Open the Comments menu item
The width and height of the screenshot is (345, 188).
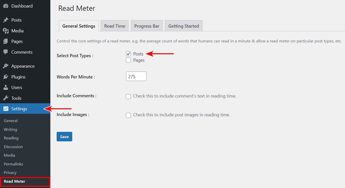[25, 52]
